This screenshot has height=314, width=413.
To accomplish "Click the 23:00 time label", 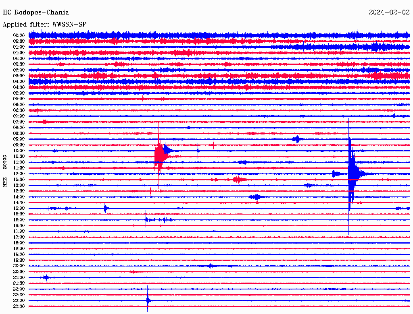I will point(19,301).
